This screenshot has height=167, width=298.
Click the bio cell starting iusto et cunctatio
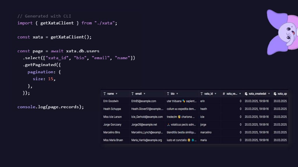click(182, 140)
